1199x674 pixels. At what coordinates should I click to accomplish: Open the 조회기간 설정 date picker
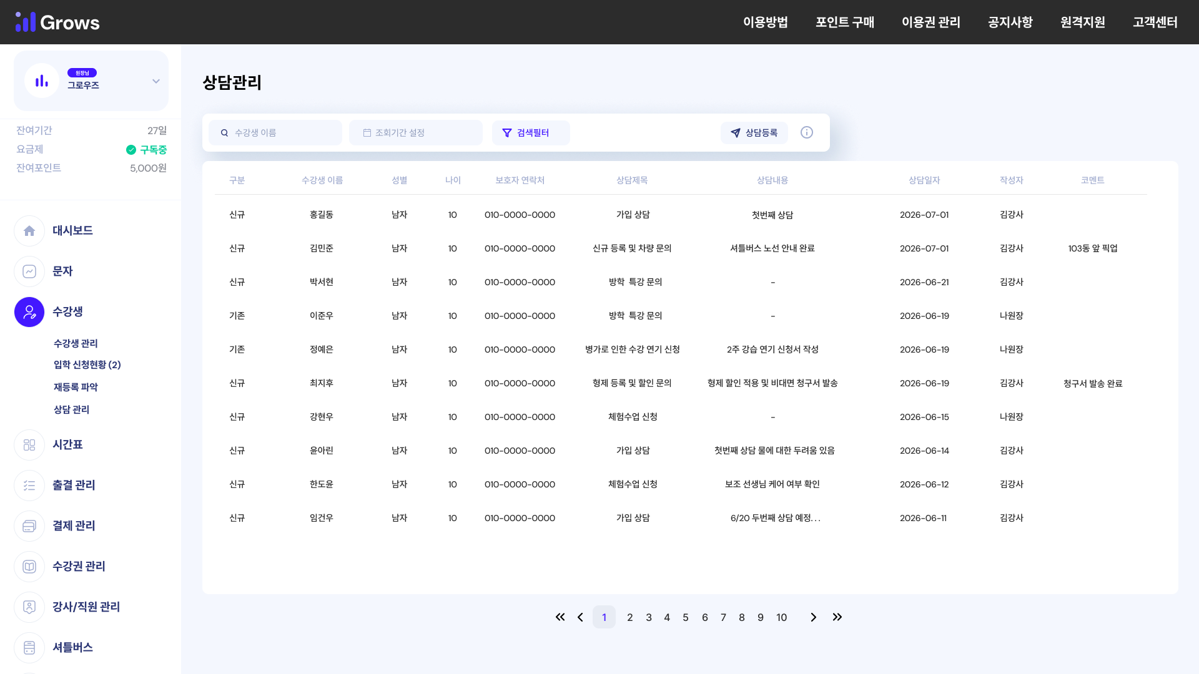[416, 133]
